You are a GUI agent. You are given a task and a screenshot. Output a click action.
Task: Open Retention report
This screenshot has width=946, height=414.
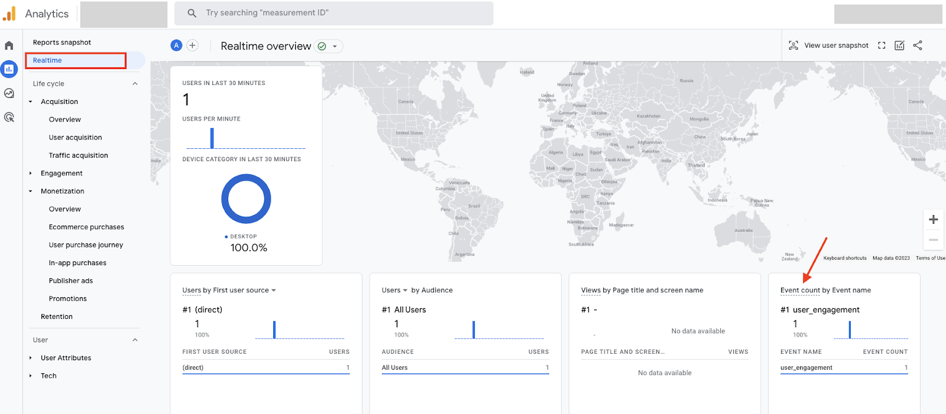(57, 317)
